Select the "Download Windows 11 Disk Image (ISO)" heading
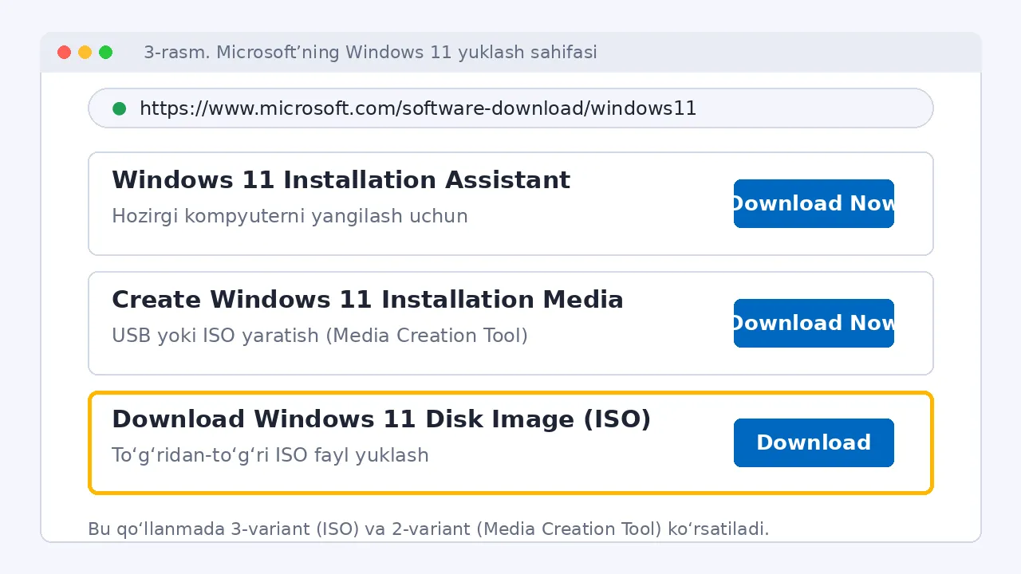The width and height of the screenshot is (1021, 574). click(381, 419)
